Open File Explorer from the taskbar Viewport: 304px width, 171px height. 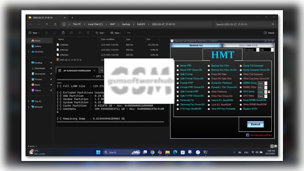(x=168, y=152)
